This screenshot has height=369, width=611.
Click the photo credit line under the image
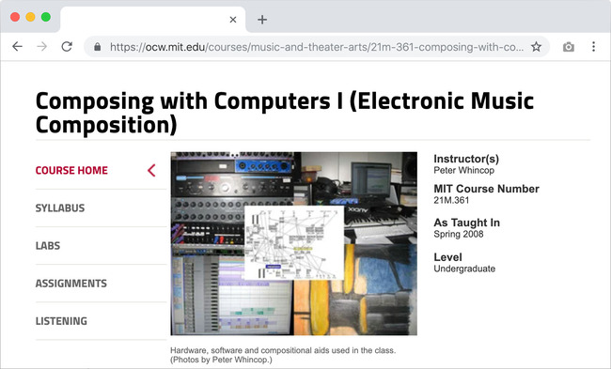tap(221, 360)
